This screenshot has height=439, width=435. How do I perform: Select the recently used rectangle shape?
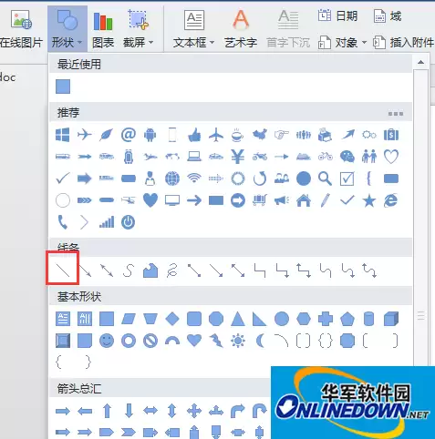63,87
